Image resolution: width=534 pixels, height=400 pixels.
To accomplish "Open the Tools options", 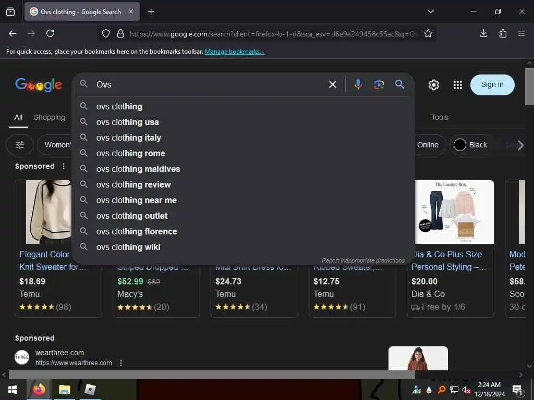I will pos(440,117).
